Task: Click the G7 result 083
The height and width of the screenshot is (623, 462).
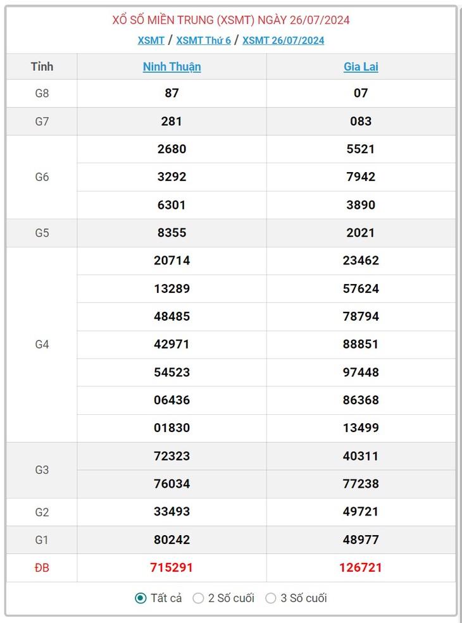Action: pos(361,121)
